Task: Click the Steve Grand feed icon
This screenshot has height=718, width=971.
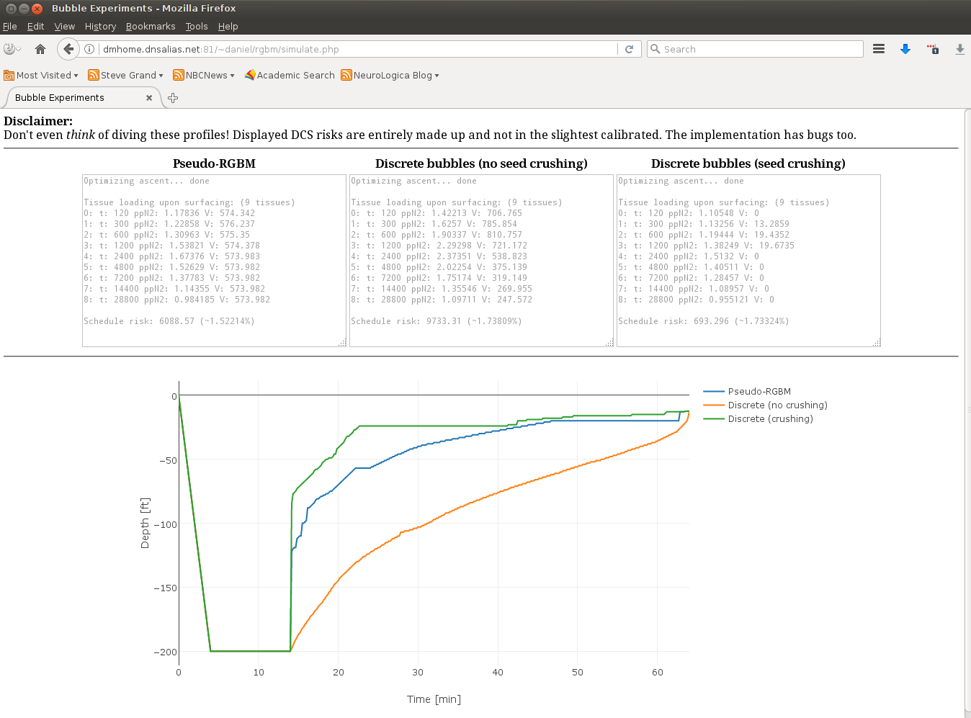Action: [x=93, y=75]
